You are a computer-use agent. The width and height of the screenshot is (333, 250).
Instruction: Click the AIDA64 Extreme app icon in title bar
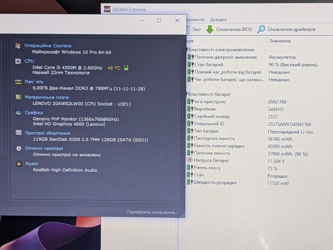pyautogui.click(x=107, y=9)
